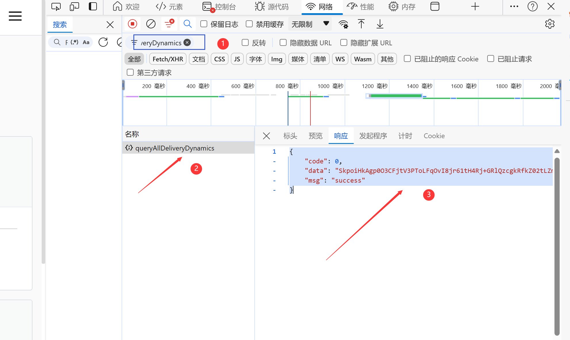The height and width of the screenshot is (340, 570).
Task: Click the network search magnifier icon
Action: [x=187, y=24]
